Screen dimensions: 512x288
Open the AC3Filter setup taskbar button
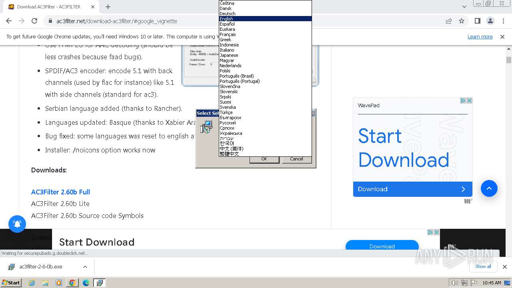pos(99,283)
